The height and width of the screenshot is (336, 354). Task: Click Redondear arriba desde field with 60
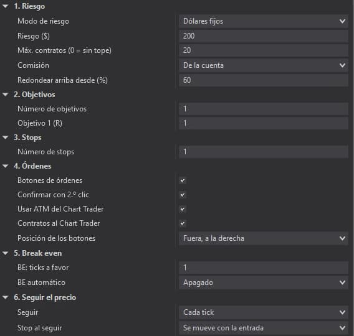[264, 80]
